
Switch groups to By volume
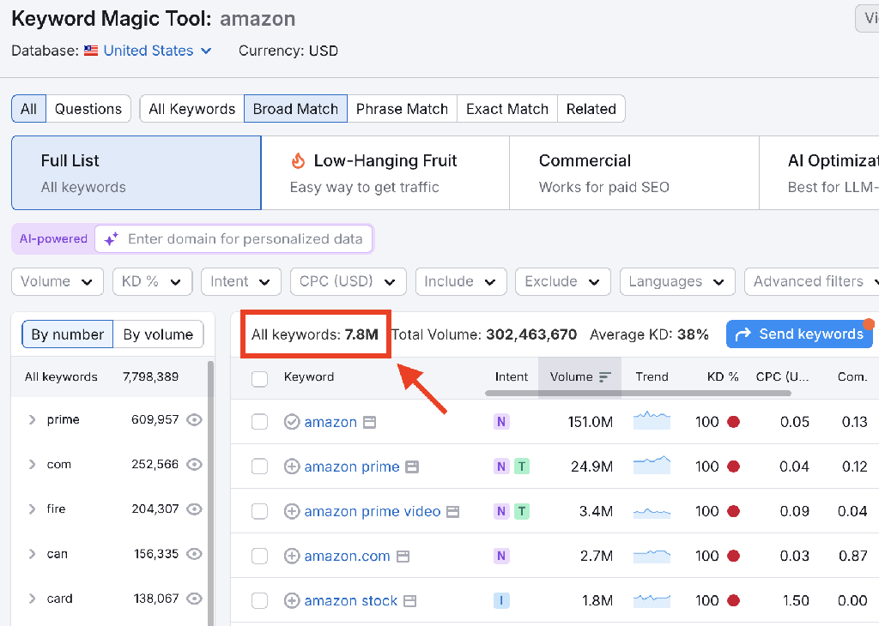(158, 334)
